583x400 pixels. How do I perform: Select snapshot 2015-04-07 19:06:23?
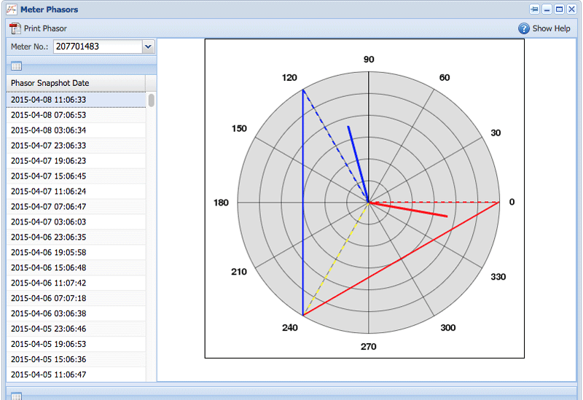76,161
